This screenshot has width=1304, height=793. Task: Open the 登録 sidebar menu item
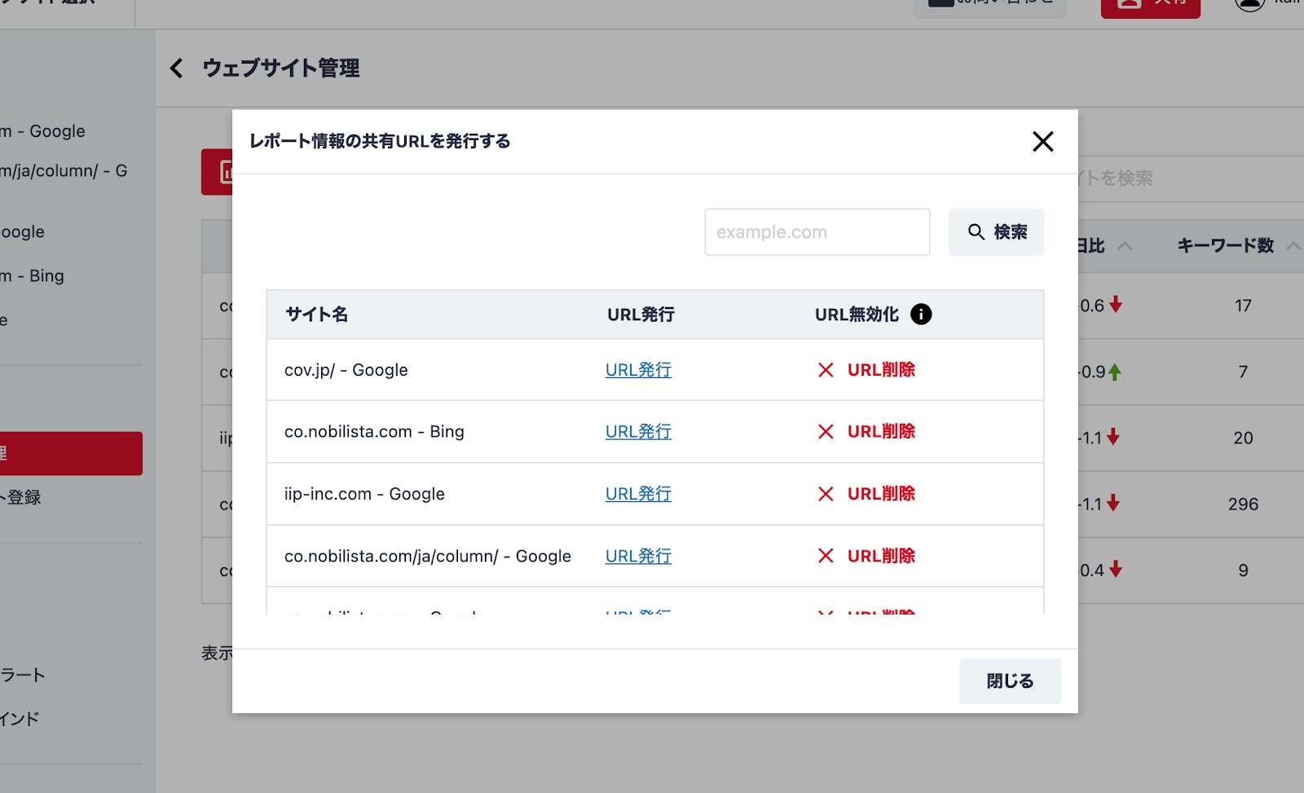23,497
